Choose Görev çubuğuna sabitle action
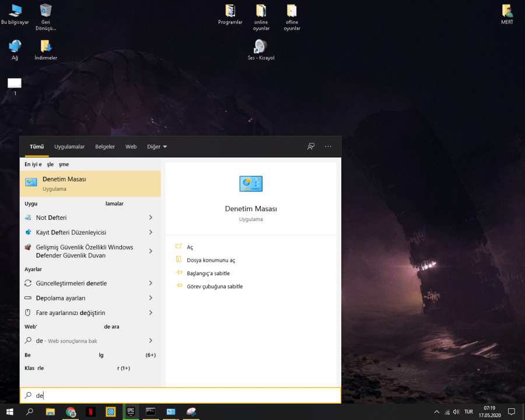The image size is (525, 420). click(215, 286)
